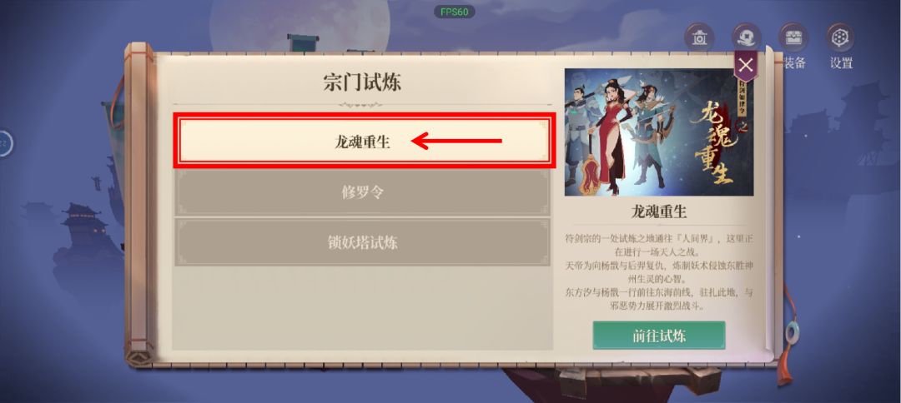Open the treasure chest equipment icon
The image size is (901, 403).
793,37
